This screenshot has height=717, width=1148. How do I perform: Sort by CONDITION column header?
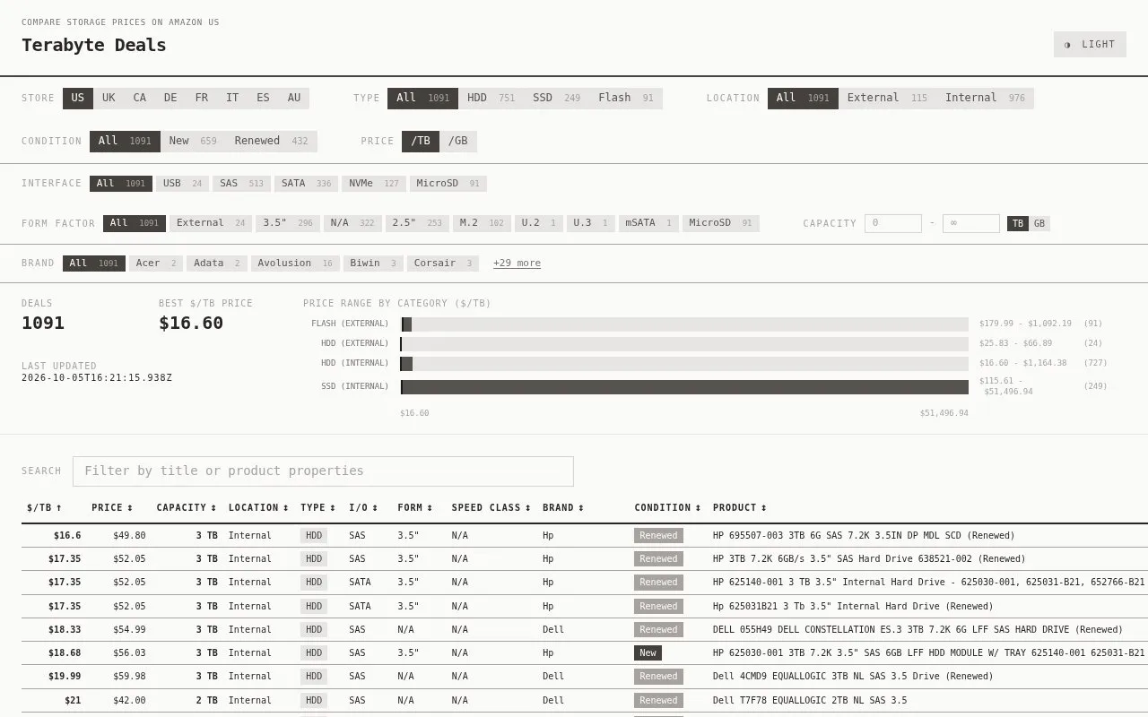(667, 508)
